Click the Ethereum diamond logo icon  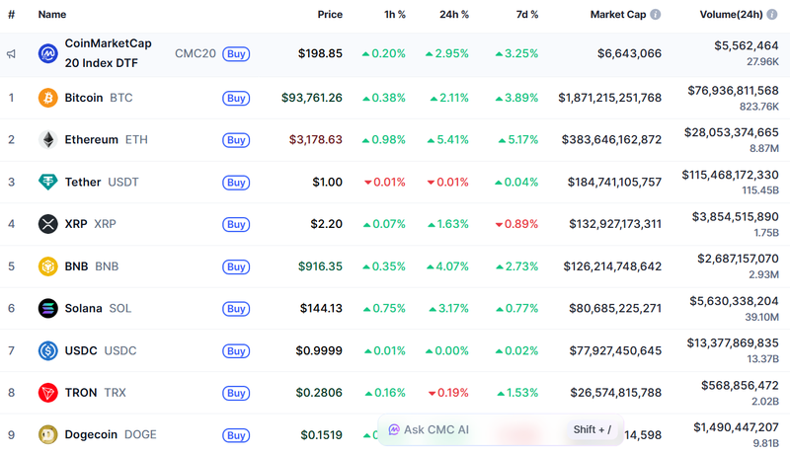click(47, 140)
